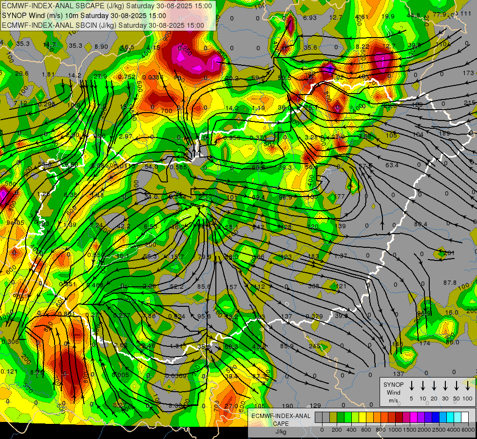Pick the dark red swatch right of 1000 tick
This screenshot has height=439, width=477.
399,418
